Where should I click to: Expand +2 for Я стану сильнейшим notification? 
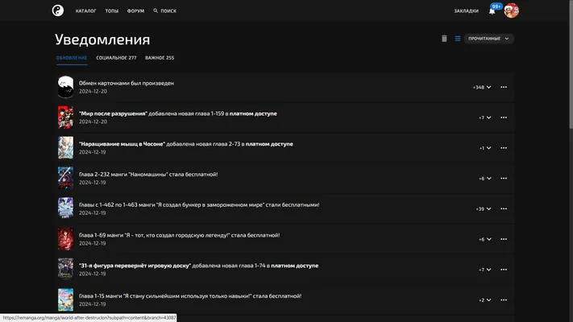[x=485, y=300]
